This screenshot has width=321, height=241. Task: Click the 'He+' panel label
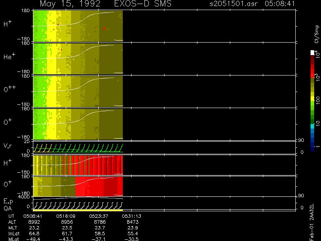pyautogui.click(x=9, y=56)
